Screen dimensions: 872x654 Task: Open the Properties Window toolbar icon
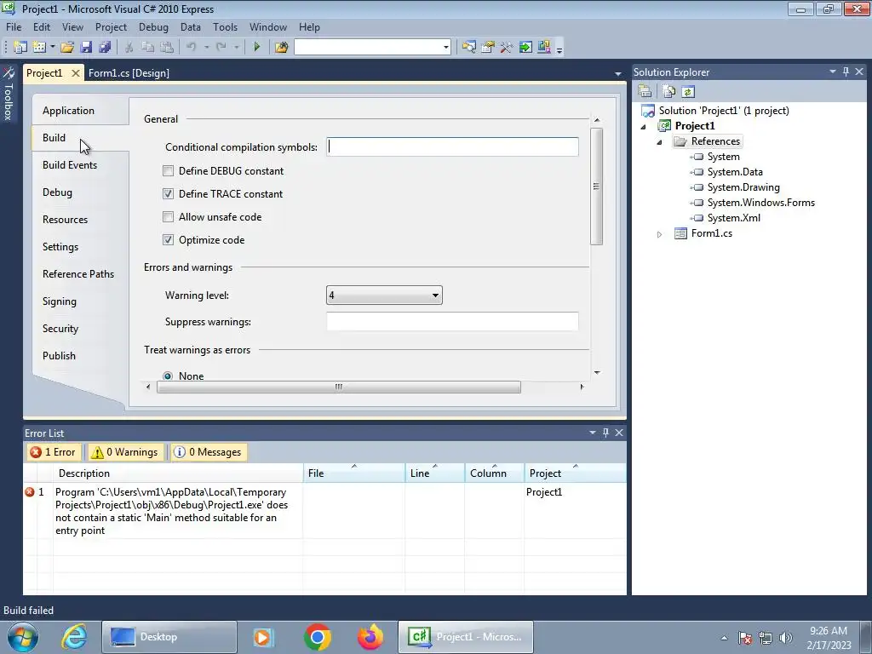[488, 48]
